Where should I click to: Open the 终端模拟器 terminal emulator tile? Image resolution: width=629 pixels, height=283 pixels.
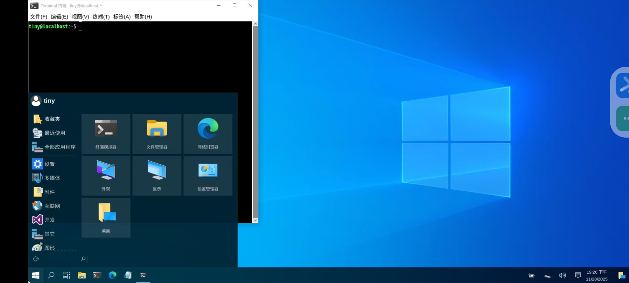pos(106,134)
